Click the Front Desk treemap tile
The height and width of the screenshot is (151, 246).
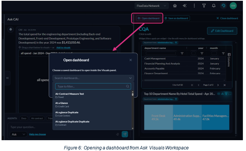point(159,117)
